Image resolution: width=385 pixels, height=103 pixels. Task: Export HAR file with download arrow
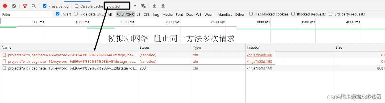click(163, 6)
